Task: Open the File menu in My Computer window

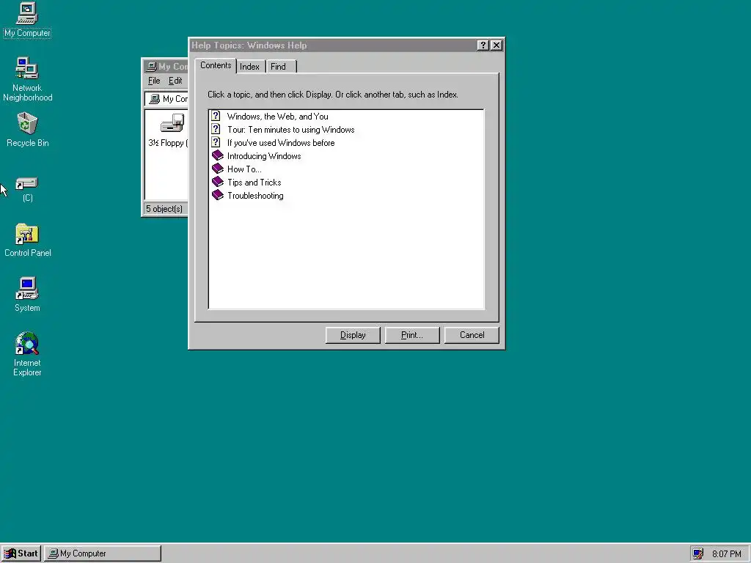Action: (x=154, y=81)
